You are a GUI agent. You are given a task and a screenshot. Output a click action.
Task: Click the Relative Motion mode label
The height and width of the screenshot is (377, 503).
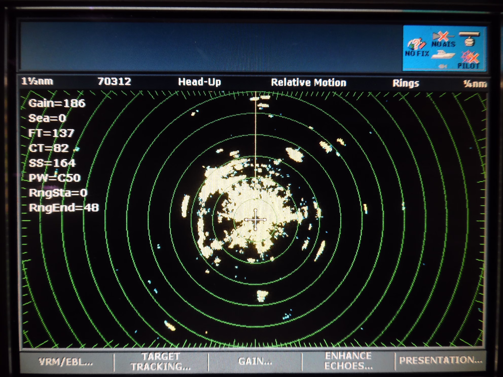tap(309, 83)
